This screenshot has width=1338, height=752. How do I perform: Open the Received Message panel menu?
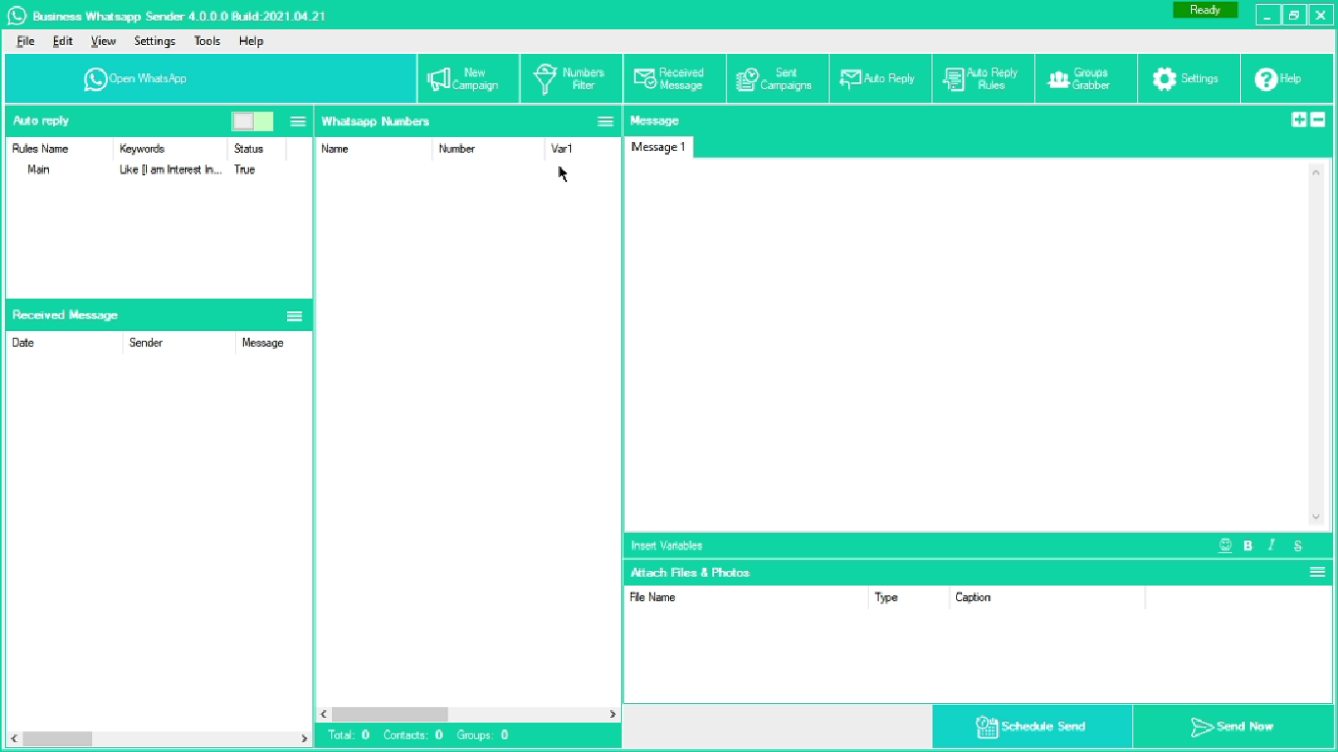(x=294, y=315)
